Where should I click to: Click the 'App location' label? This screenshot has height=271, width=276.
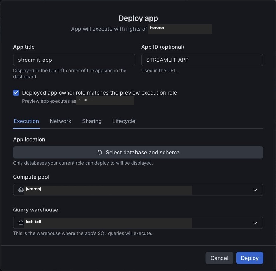(x=29, y=139)
